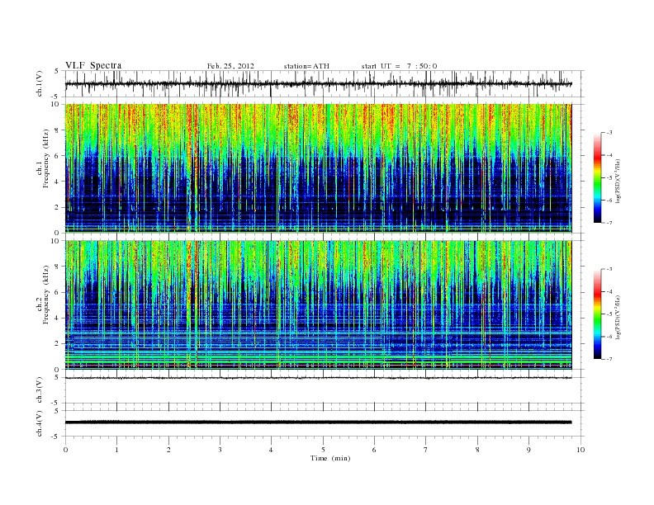Click the '2' kHz tick of ch.2 spectrogram
The height and width of the screenshot is (505, 654).
pyautogui.click(x=57, y=344)
